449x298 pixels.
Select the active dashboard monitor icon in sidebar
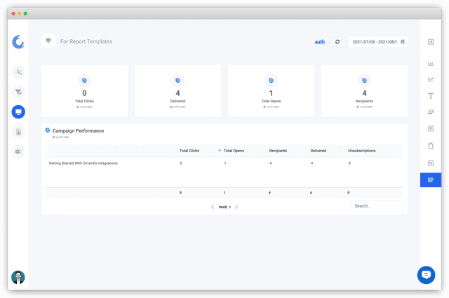click(x=18, y=111)
